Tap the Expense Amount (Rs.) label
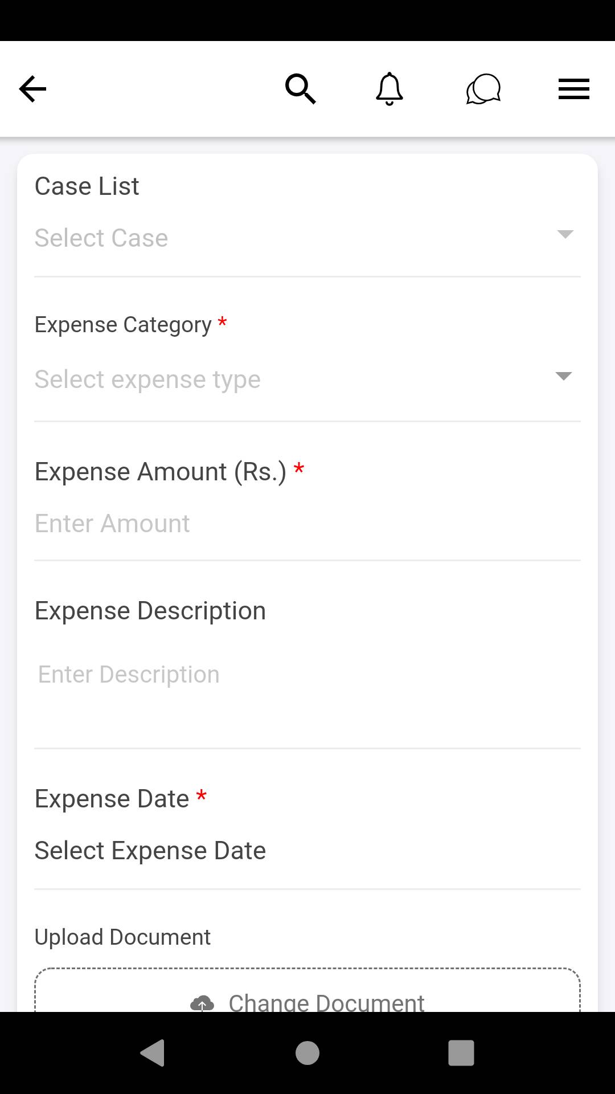Screen dimensions: 615x1094 point(160,472)
